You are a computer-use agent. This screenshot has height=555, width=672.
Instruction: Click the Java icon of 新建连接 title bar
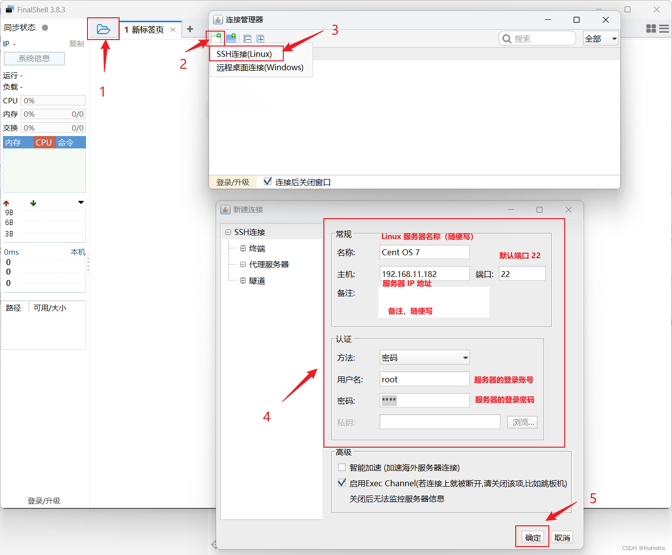[x=225, y=209]
